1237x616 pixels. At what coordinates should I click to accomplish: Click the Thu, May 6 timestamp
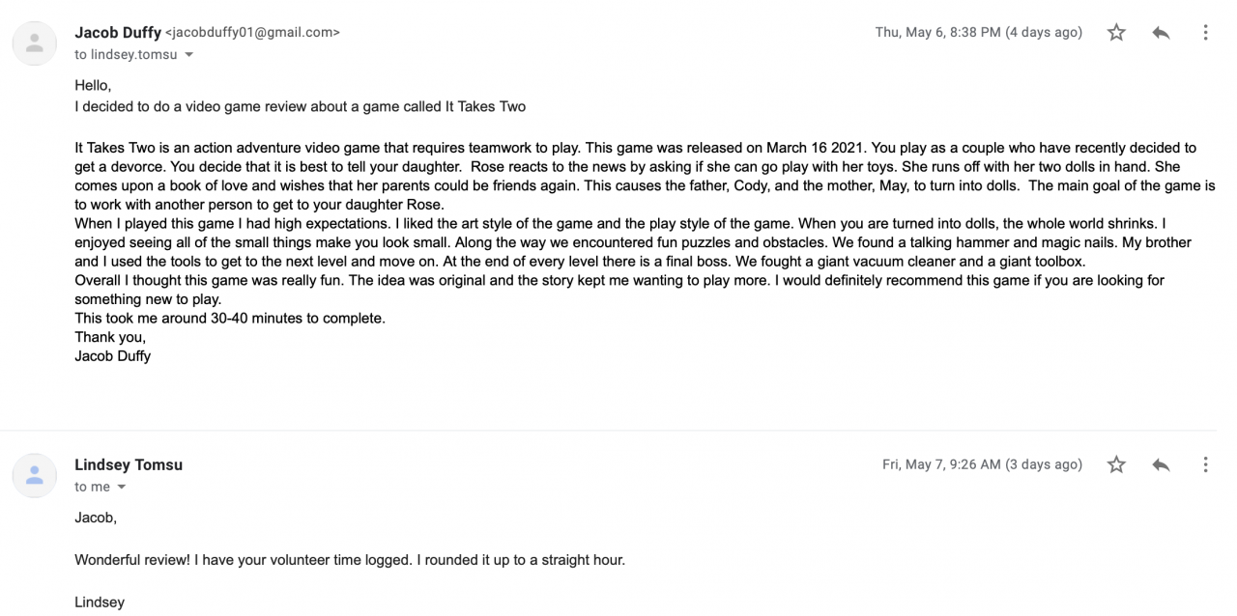pos(978,33)
